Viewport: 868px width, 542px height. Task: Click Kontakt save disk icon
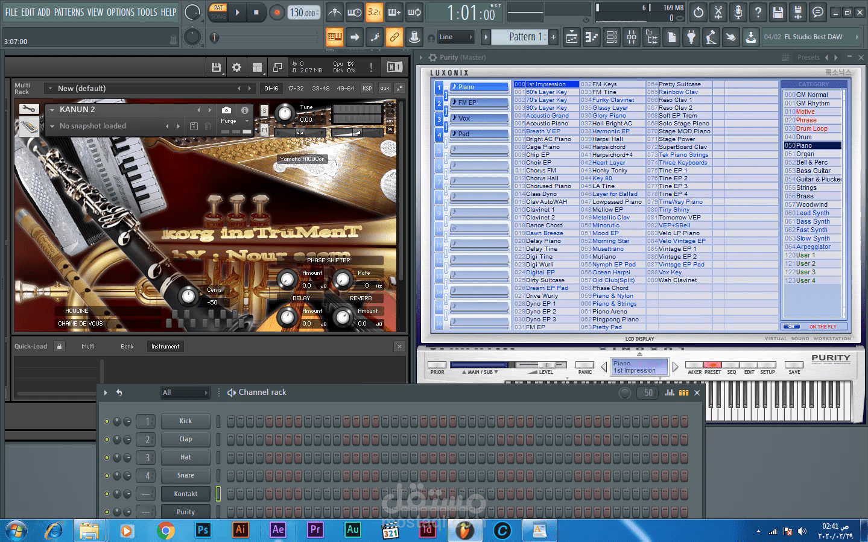[x=216, y=68]
